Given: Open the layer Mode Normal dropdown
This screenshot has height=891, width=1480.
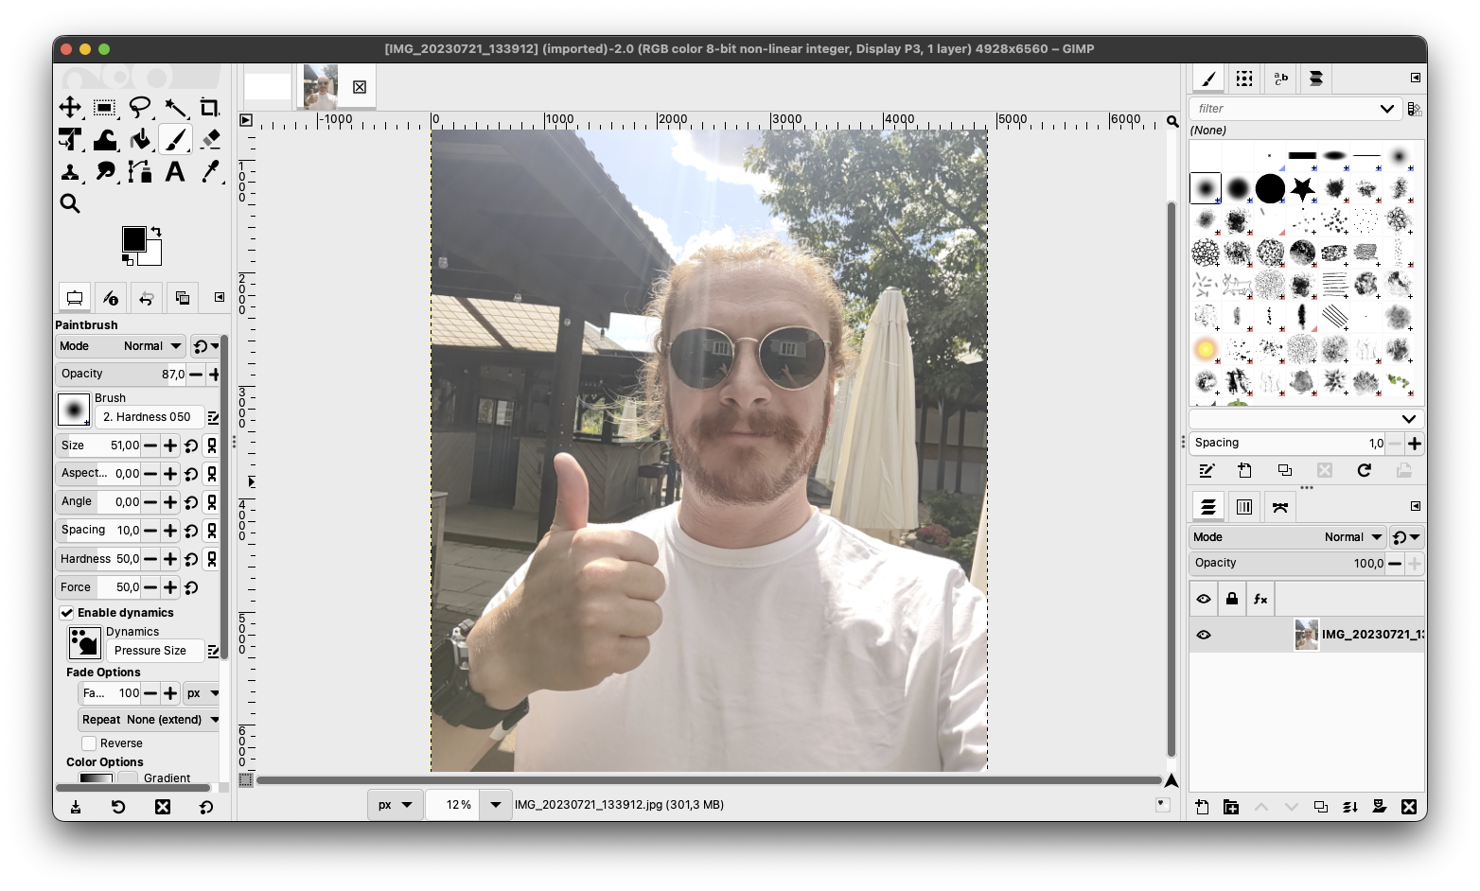Looking at the screenshot, I should point(1287,537).
